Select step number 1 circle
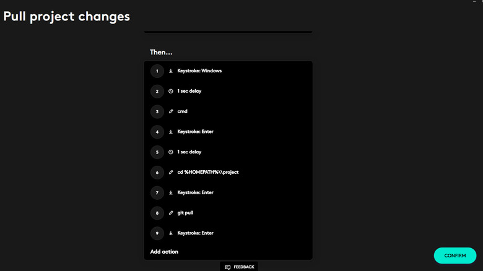The image size is (483, 271). click(157, 71)
